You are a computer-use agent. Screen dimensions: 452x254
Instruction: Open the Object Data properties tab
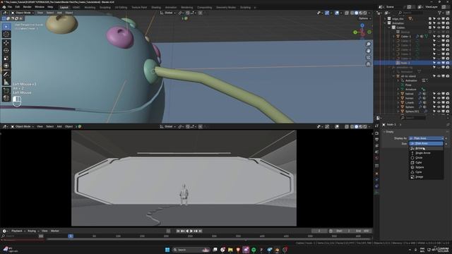(376, 193)
